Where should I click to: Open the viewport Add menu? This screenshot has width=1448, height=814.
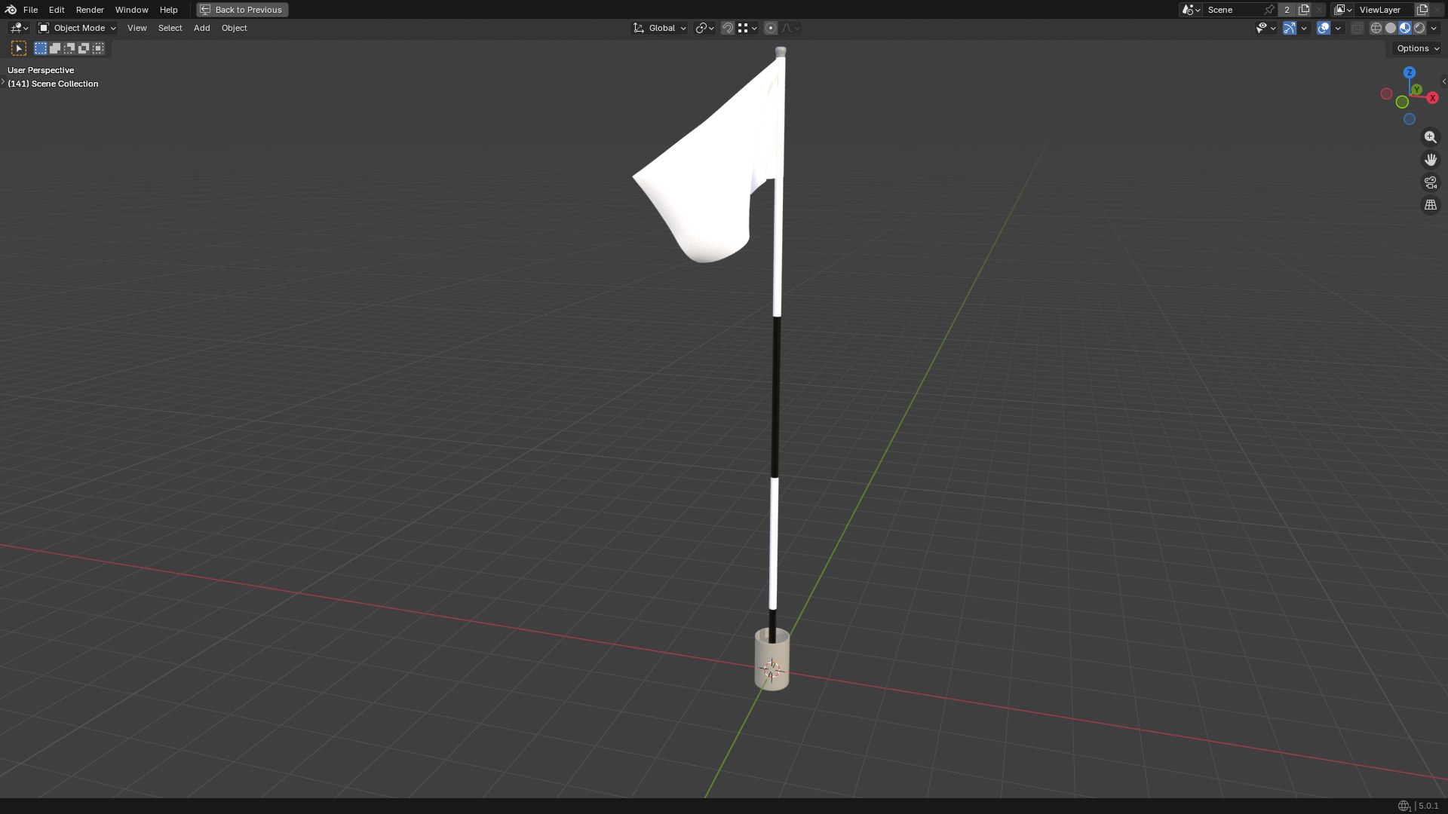pos(201,28)
